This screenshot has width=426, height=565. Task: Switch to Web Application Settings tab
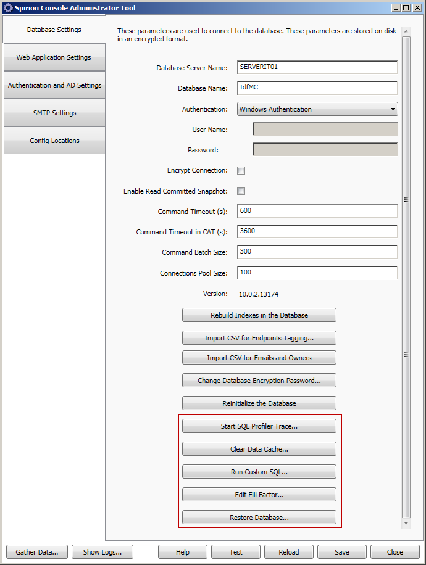[54, 57]
